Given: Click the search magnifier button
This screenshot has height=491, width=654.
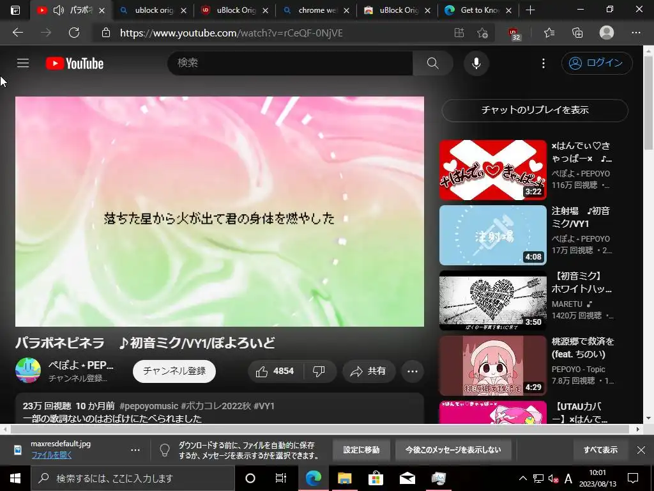Looking at the screenshot, I should (x=432, y=63).
